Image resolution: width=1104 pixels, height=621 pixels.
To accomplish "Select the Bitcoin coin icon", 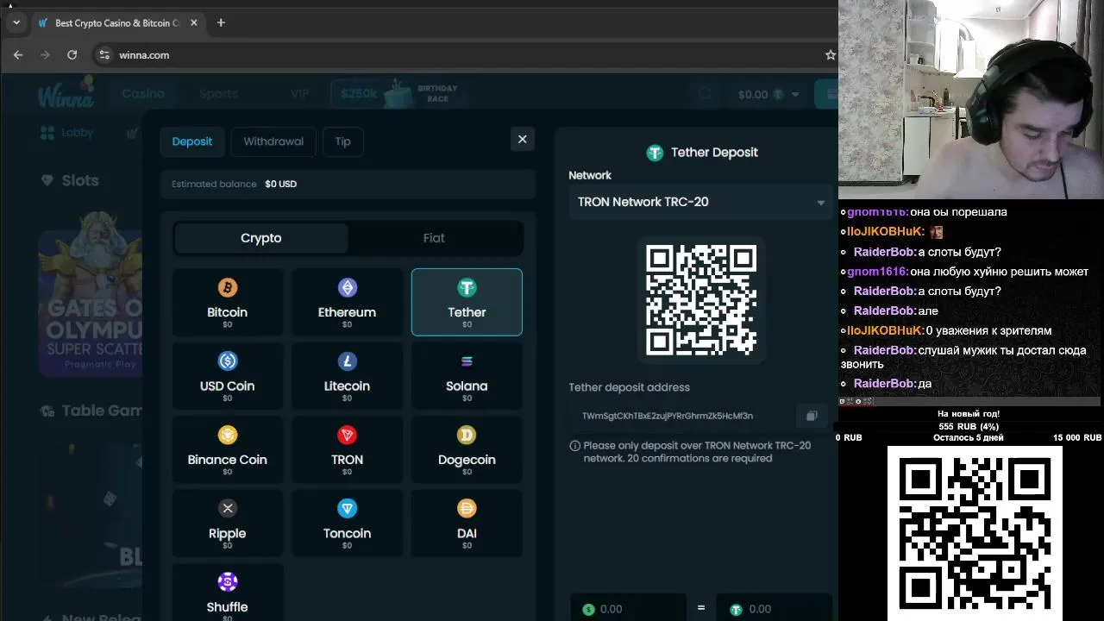I will 228,287.
